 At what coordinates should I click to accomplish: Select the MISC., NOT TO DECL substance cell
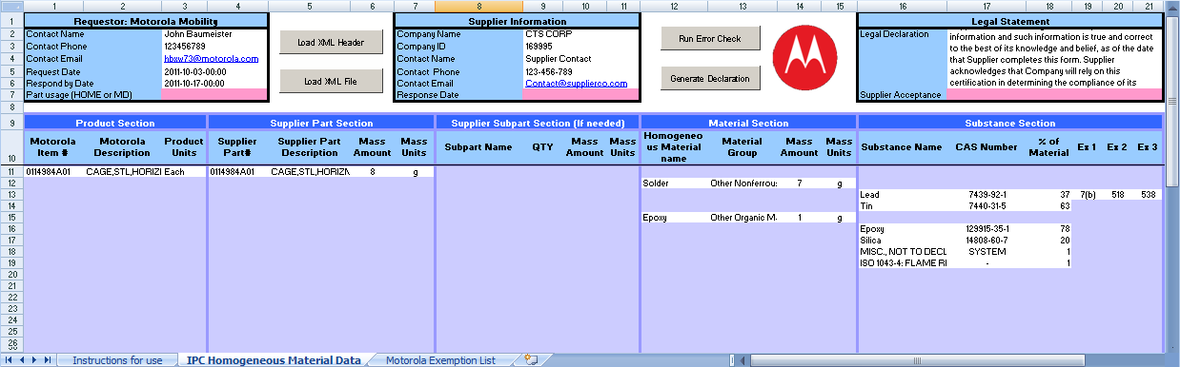pyautogui.click(x=903, y=252)
